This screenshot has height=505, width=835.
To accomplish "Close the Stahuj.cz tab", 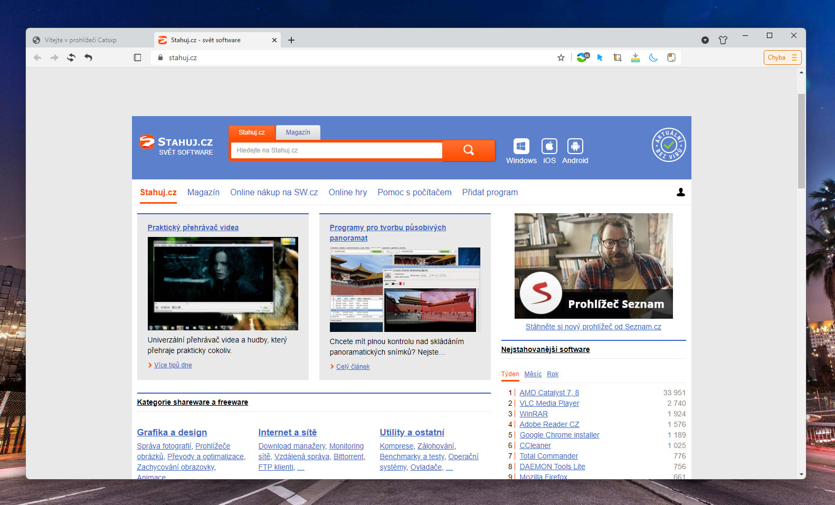I will 274,40.
